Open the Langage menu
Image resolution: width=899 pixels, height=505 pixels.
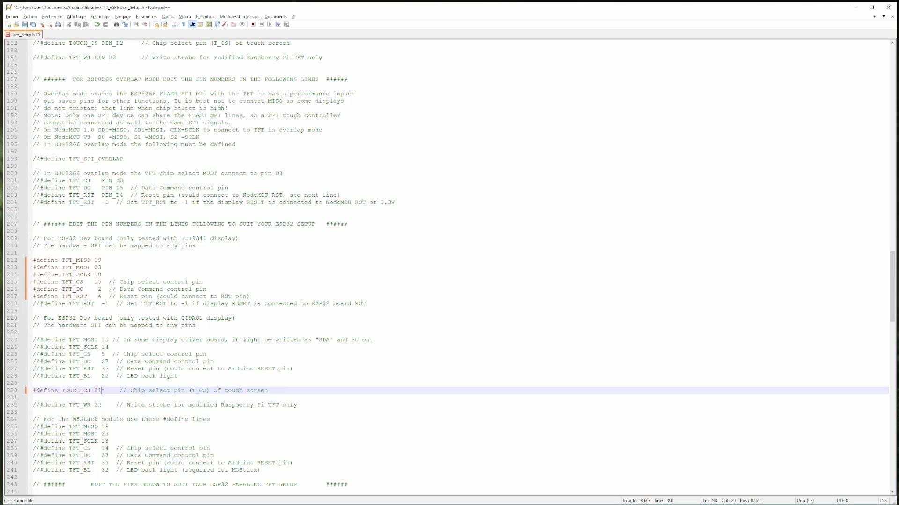coord(122,16)
